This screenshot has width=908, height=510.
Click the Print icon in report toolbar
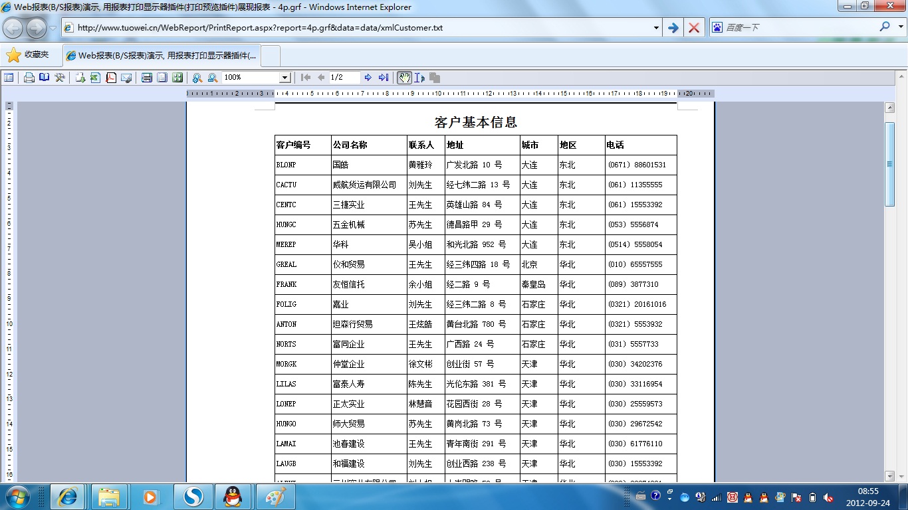click(x=29, y=78)
